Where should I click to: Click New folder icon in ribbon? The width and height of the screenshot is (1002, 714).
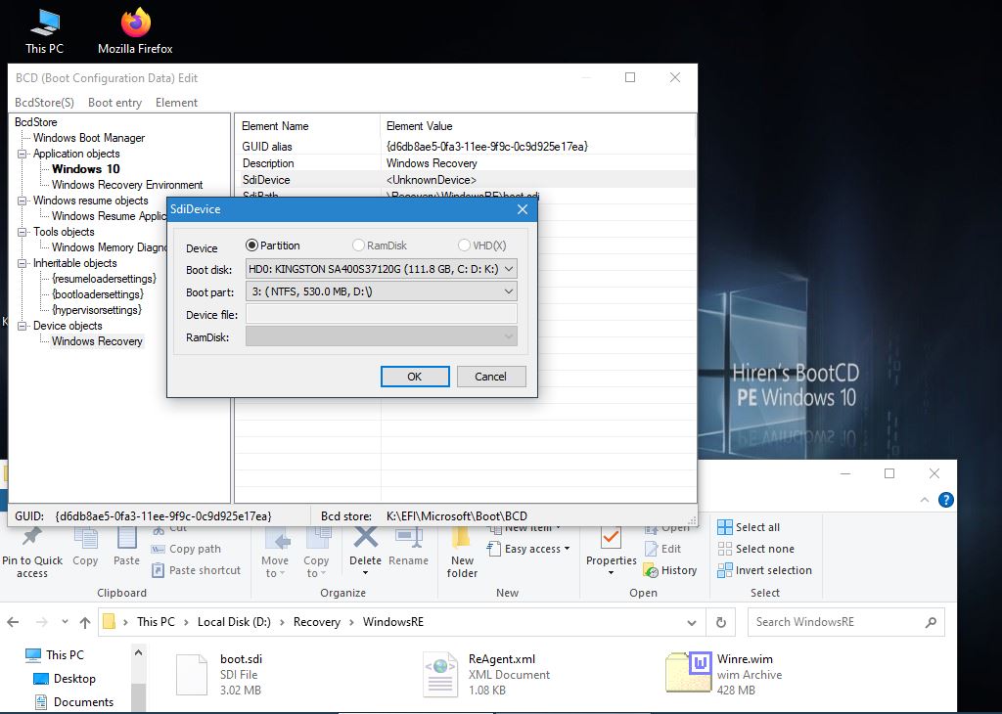(x=462, y=538)
